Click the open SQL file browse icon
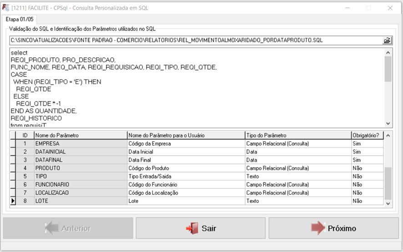This screenshot has height=252, width=403. [387, 40]
